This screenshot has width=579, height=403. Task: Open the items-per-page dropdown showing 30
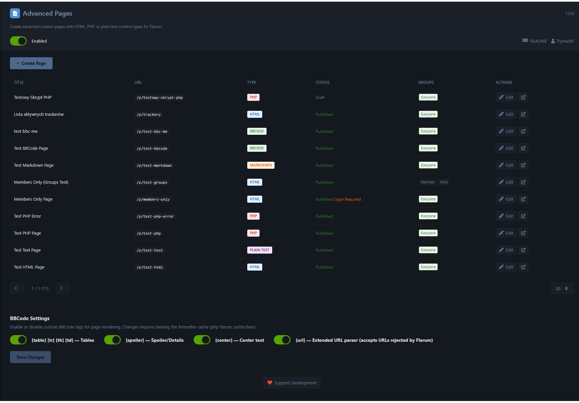562,288
